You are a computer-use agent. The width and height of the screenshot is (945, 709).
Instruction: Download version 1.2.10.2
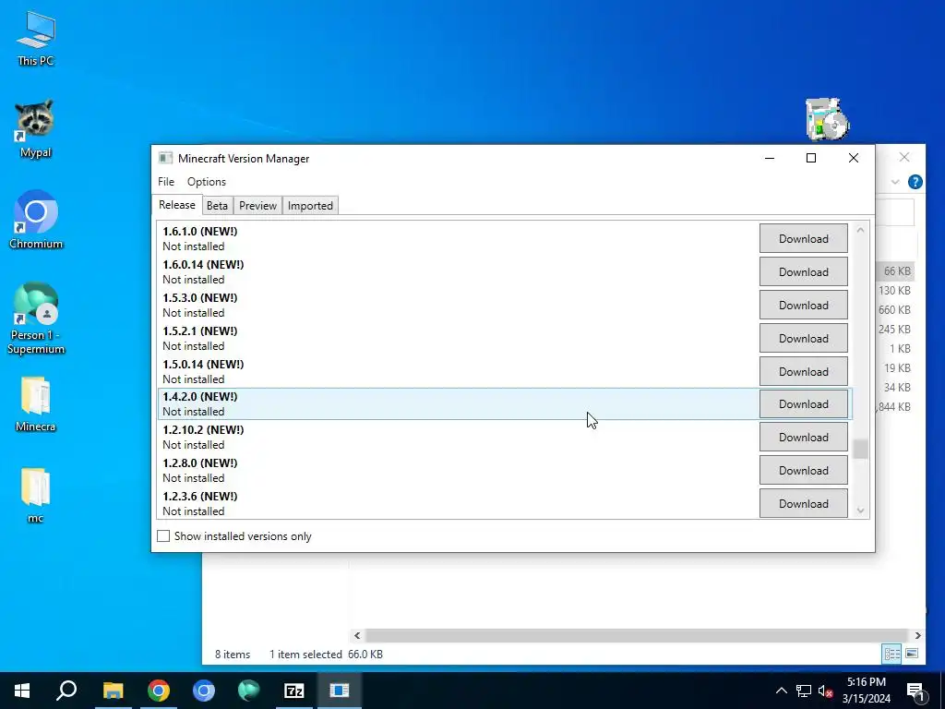(804, 437)
